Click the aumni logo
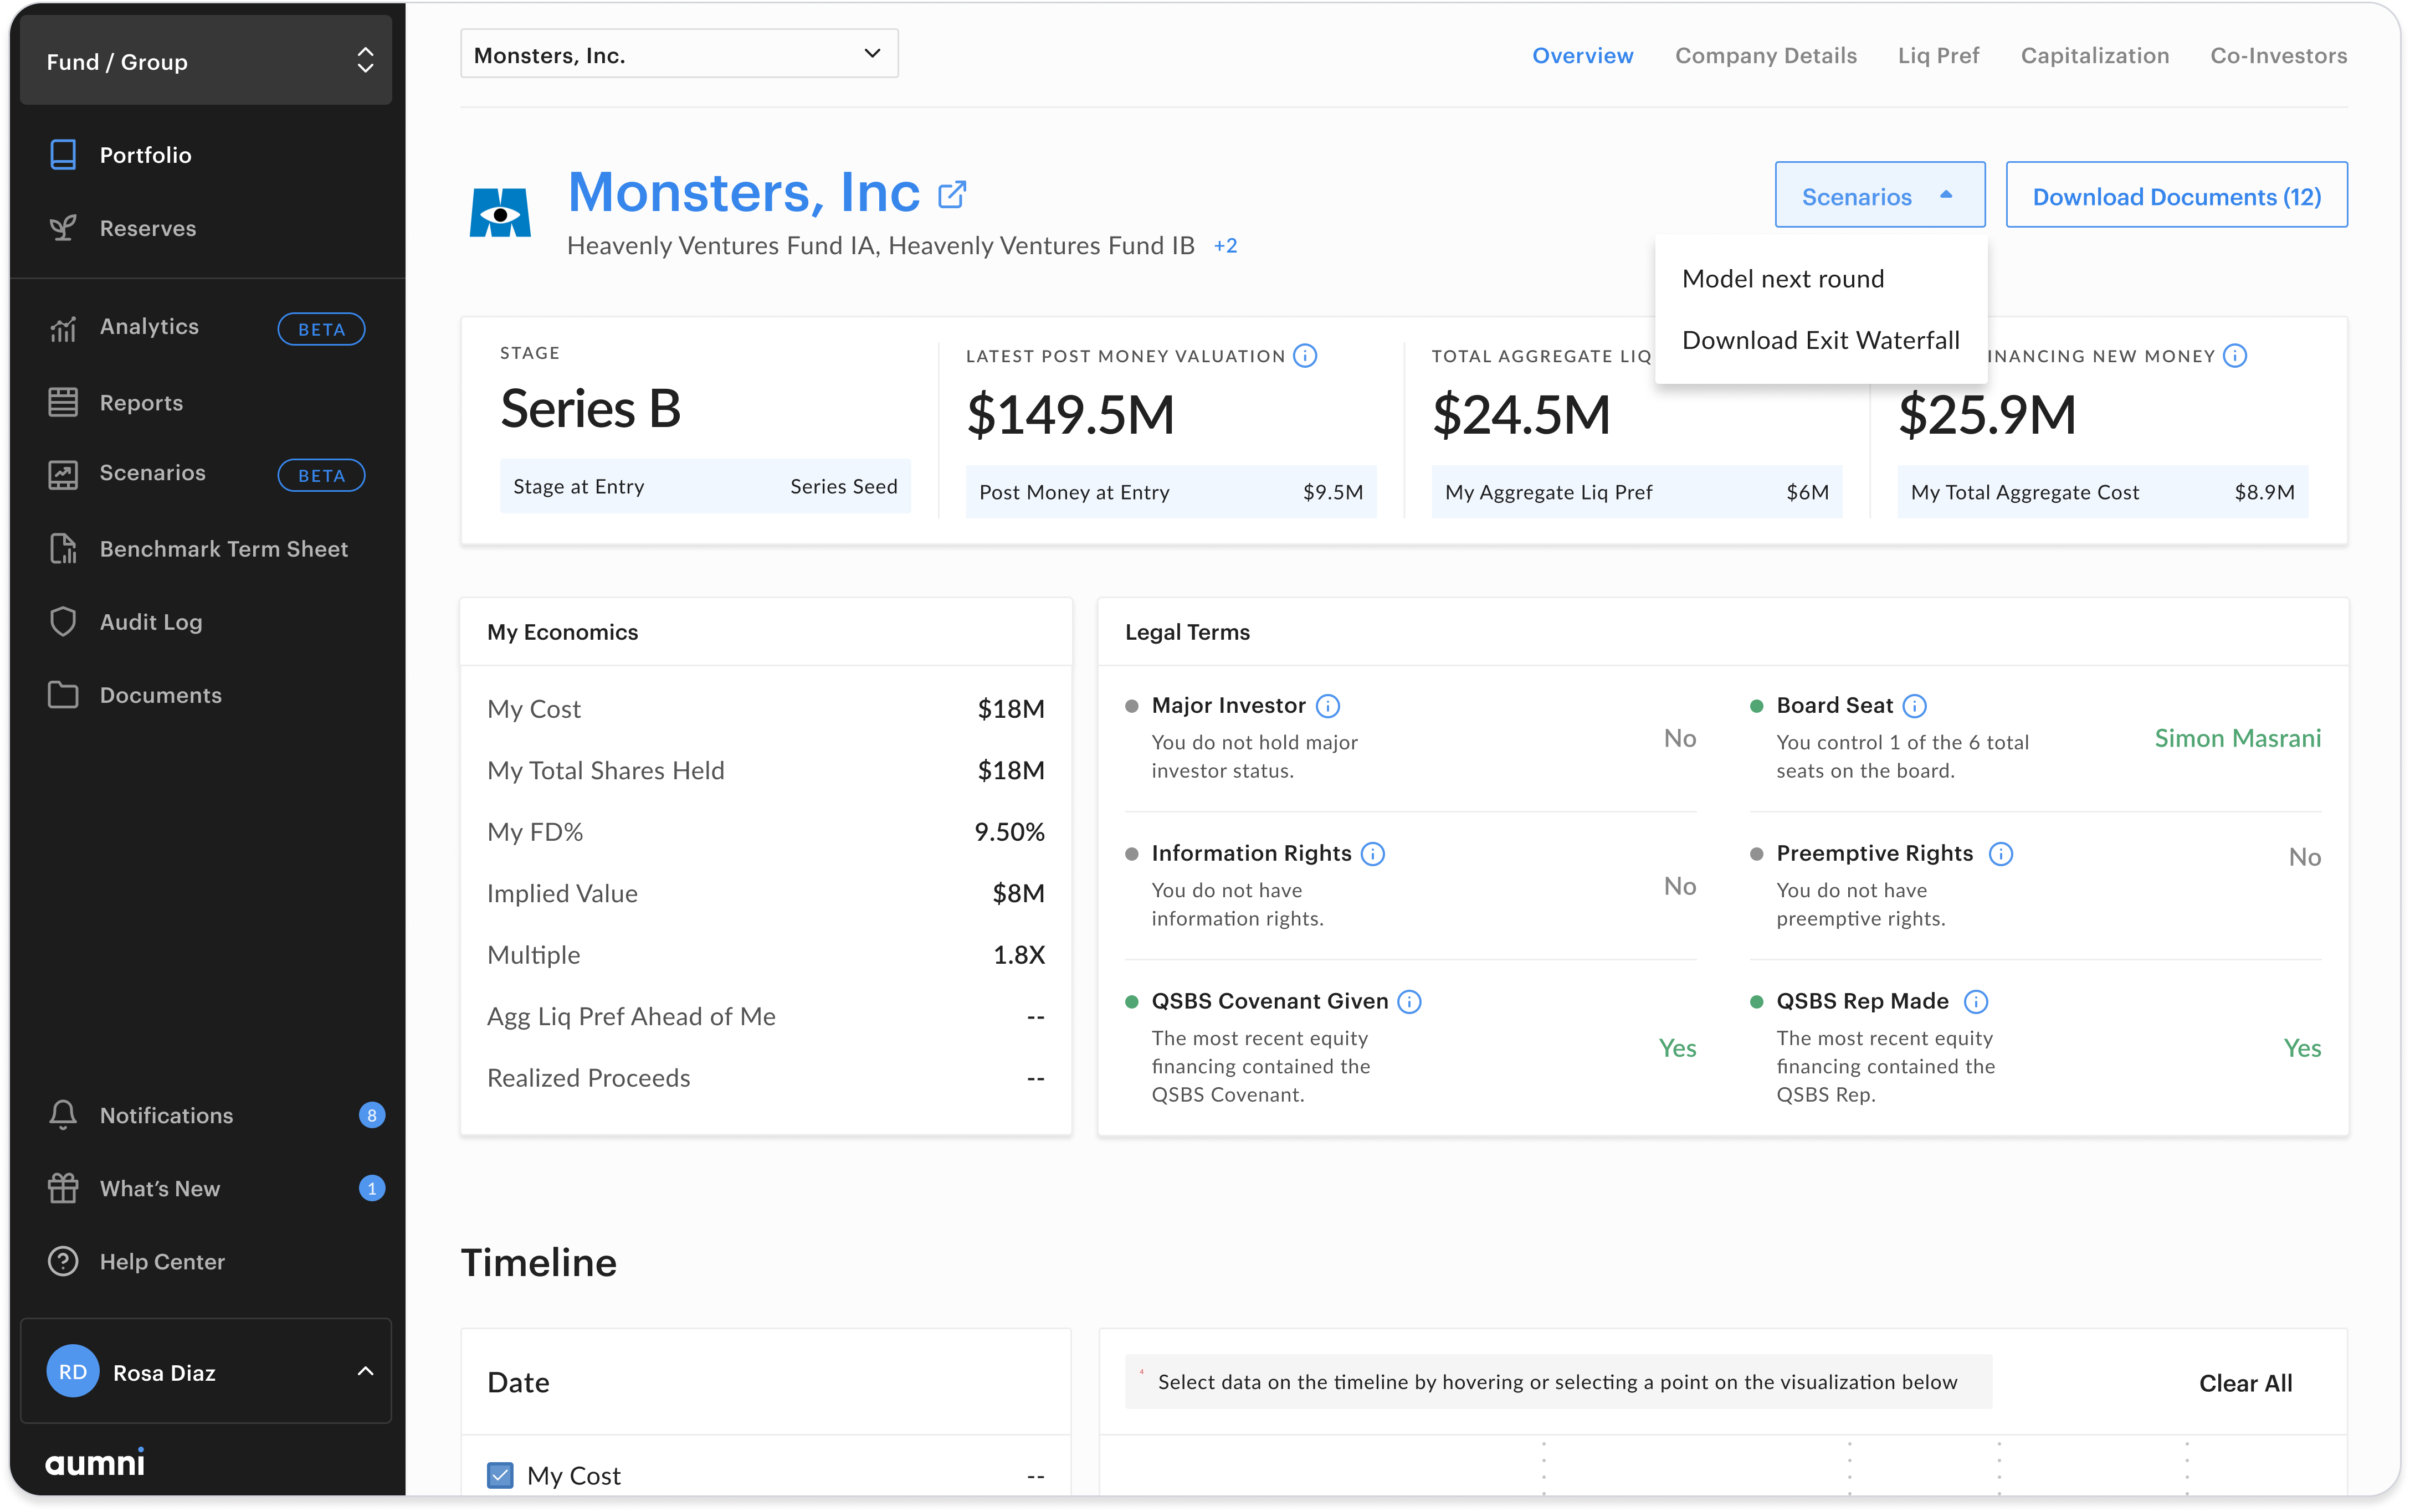The image size is (2410, 1512). click(95, 1462)
